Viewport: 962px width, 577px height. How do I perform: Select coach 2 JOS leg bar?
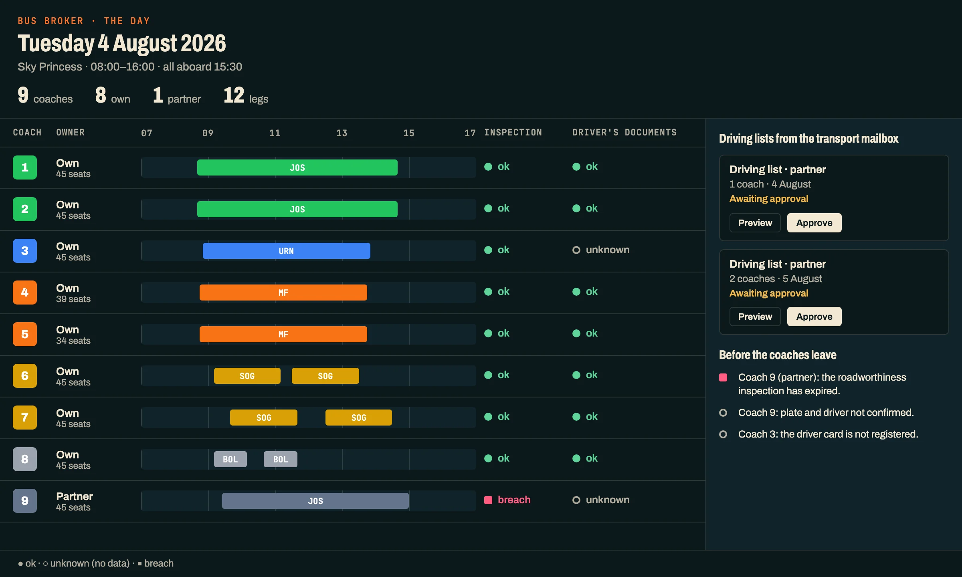(297, 209)
